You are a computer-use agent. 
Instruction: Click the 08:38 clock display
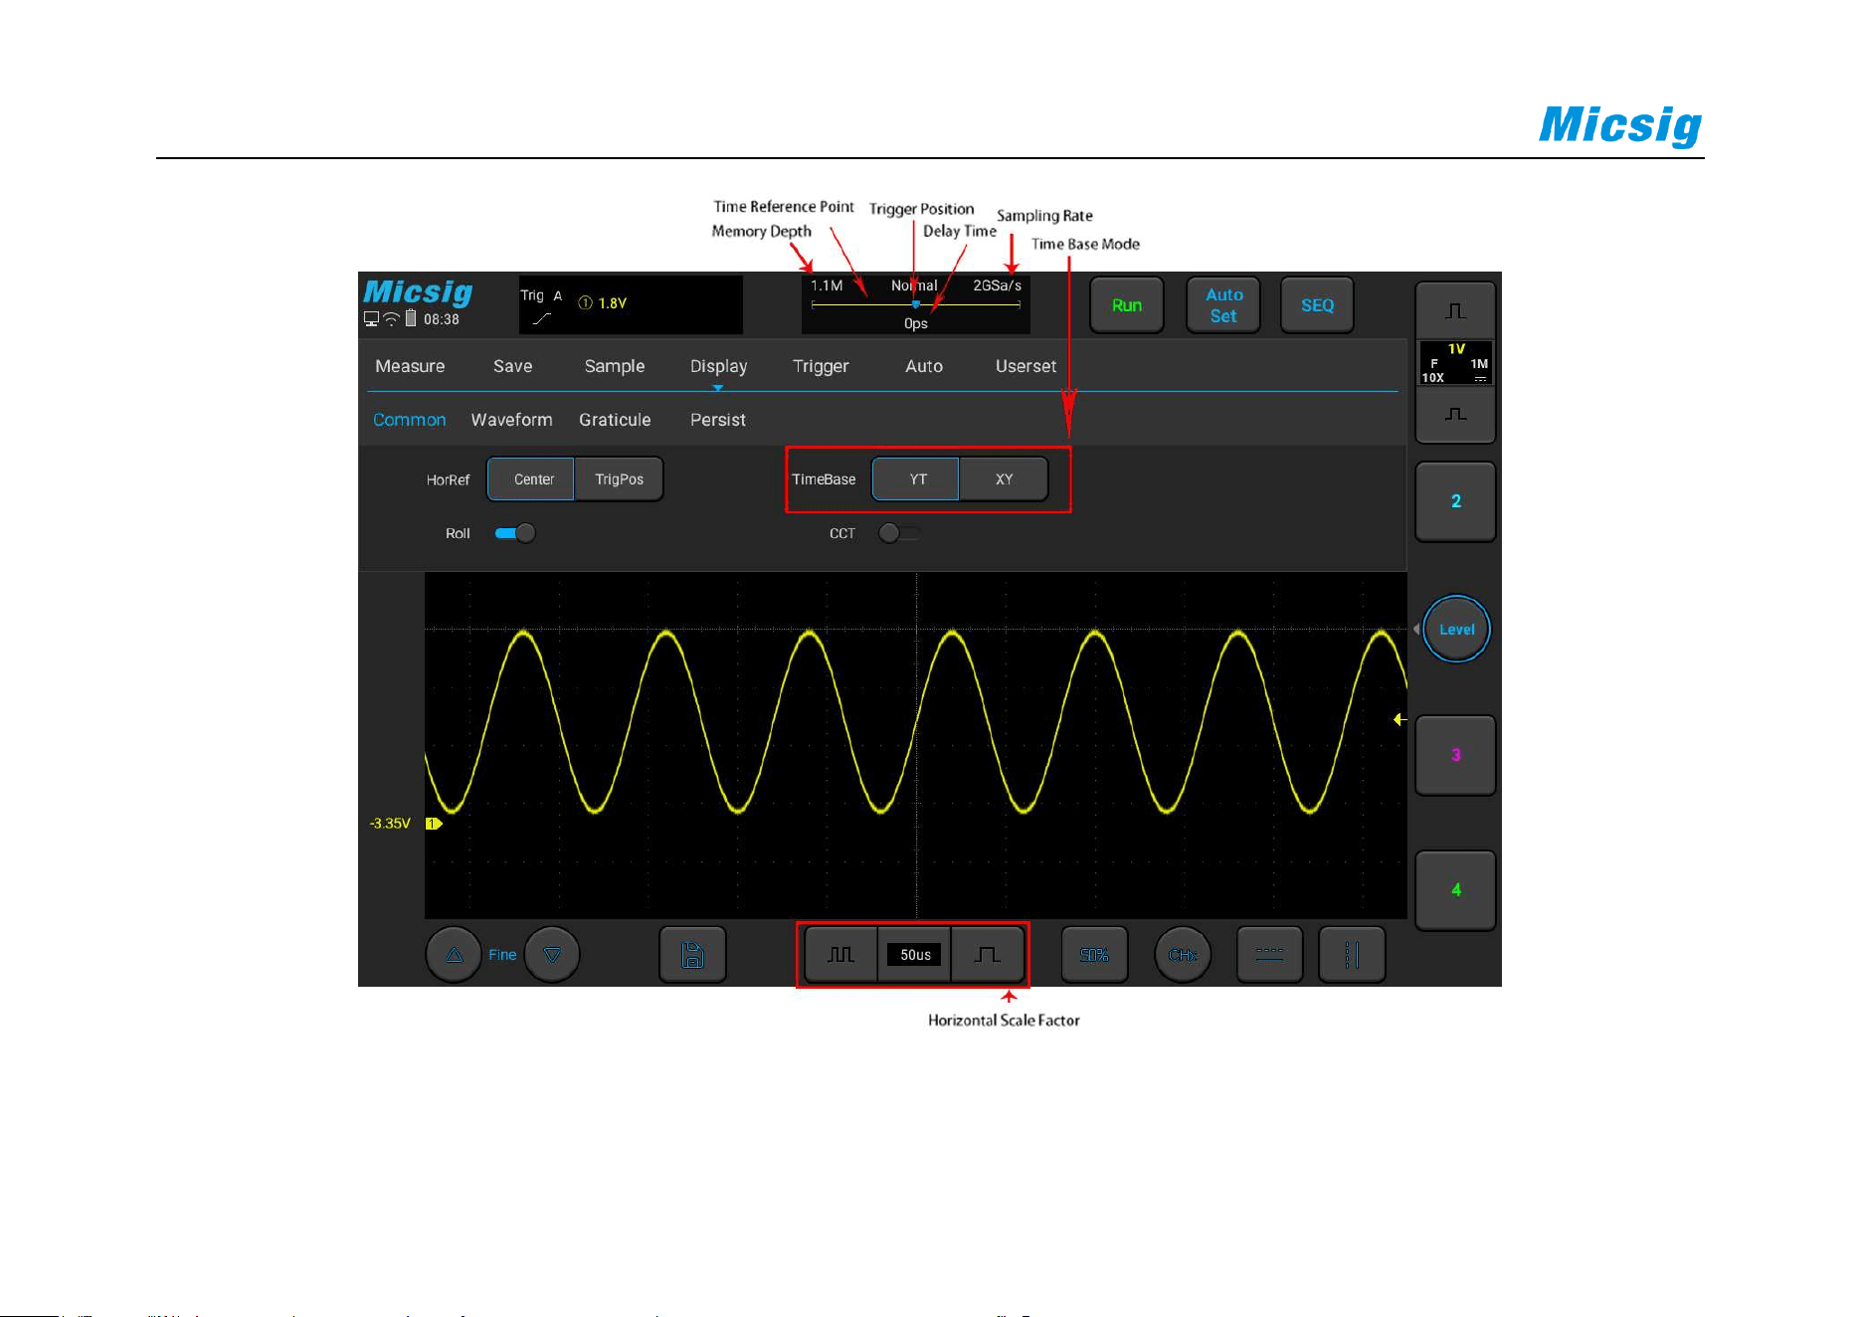(x=442, y=319)
